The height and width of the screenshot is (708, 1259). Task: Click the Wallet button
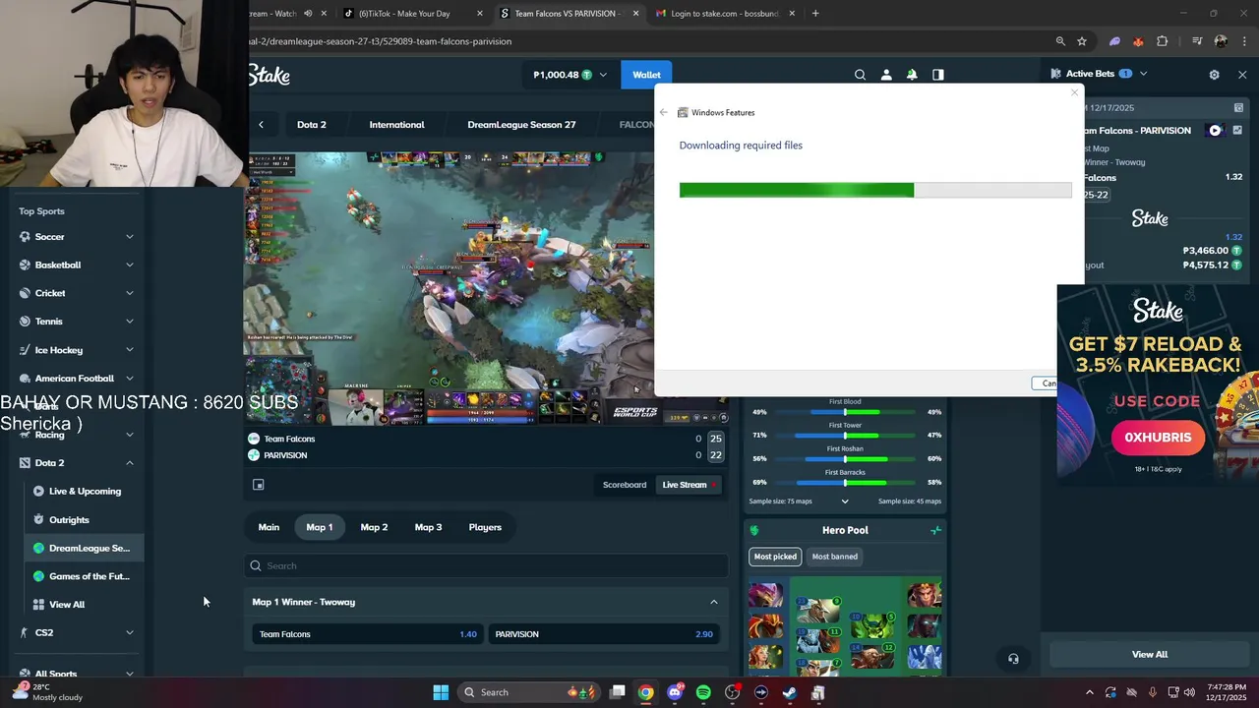(x=646, y=75)
